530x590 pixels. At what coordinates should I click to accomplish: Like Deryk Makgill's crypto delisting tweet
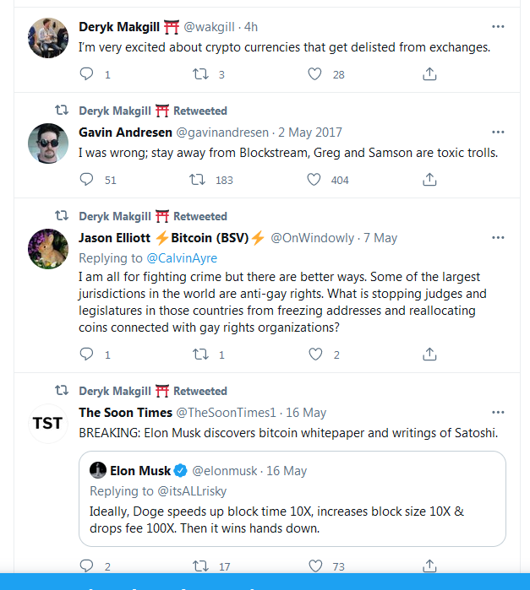point(314,73)
